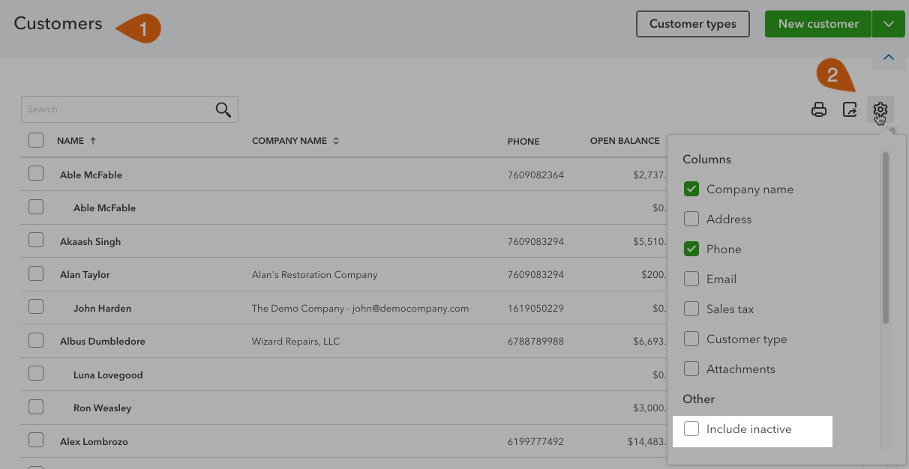Click the print customer list icon
This screenshot has width=909, height=469.
pos(819,110)
